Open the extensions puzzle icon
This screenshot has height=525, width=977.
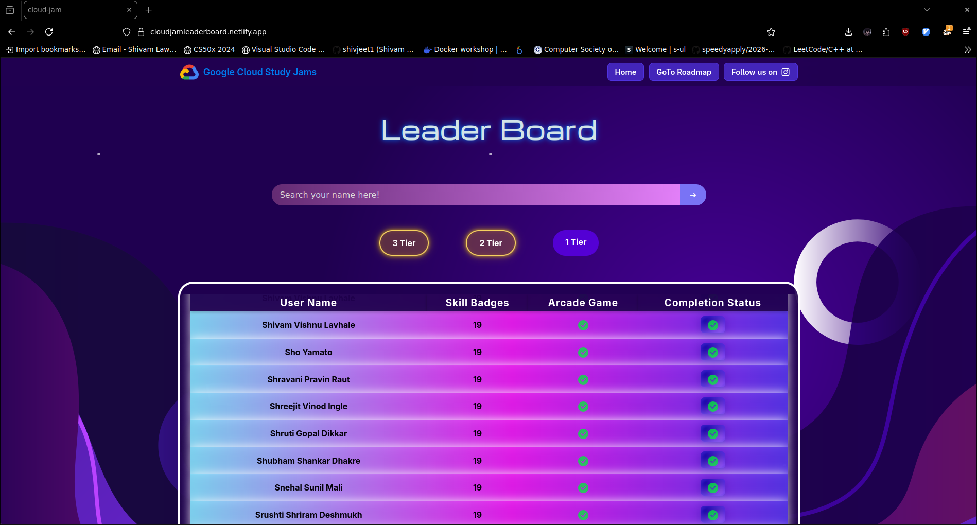[x=886, y=32]
